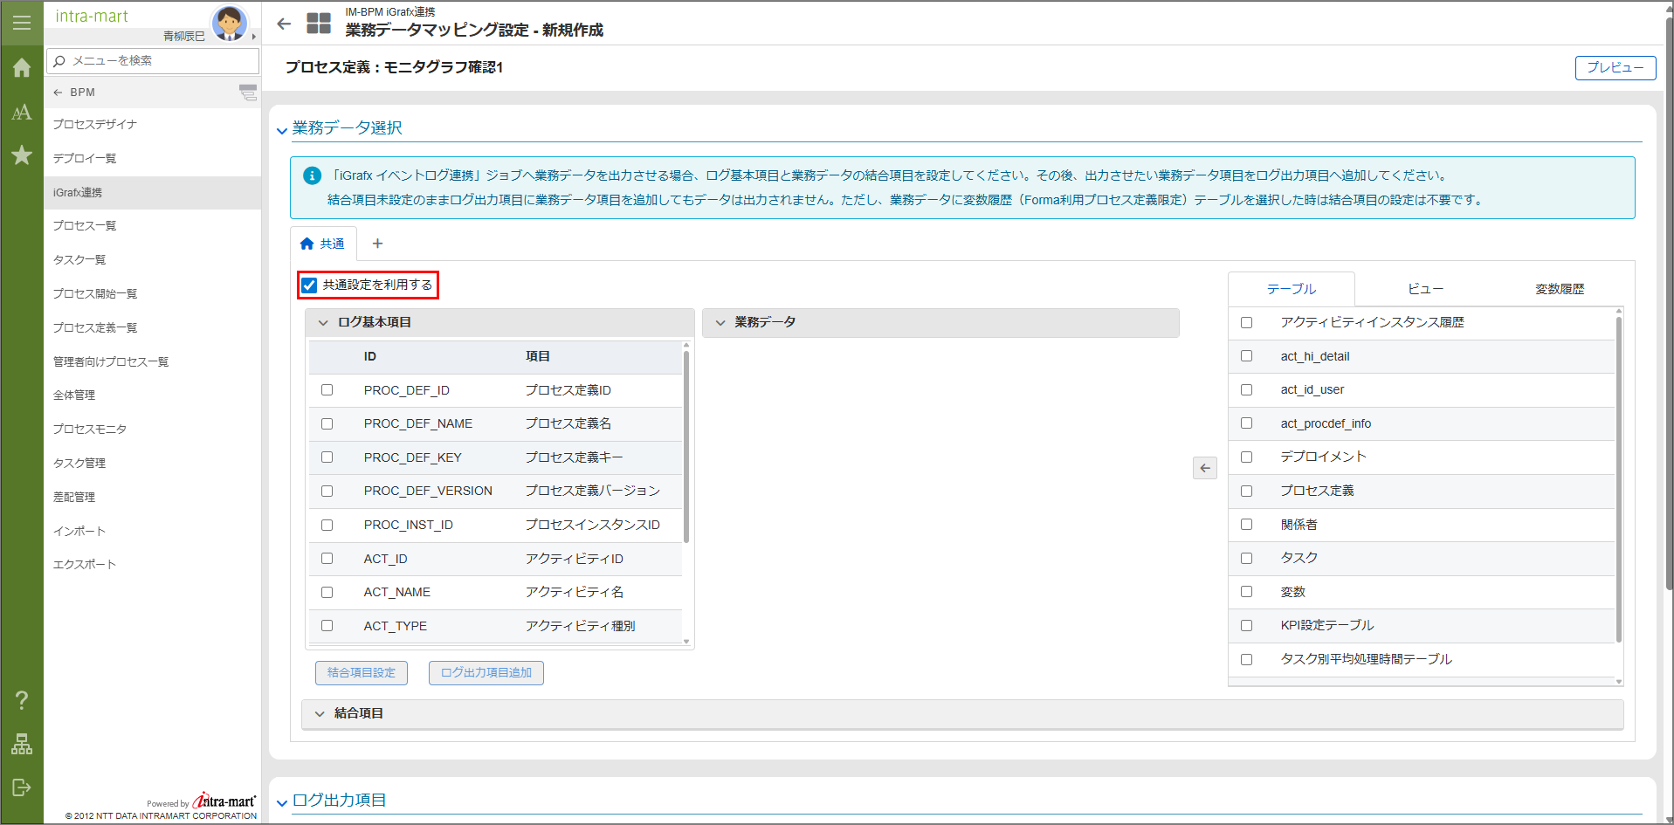The height and width of the screenshot is (825, 1674).
Task: Check the PROC_DEF_ID row checkbox
Action: [x=327, y=390]
